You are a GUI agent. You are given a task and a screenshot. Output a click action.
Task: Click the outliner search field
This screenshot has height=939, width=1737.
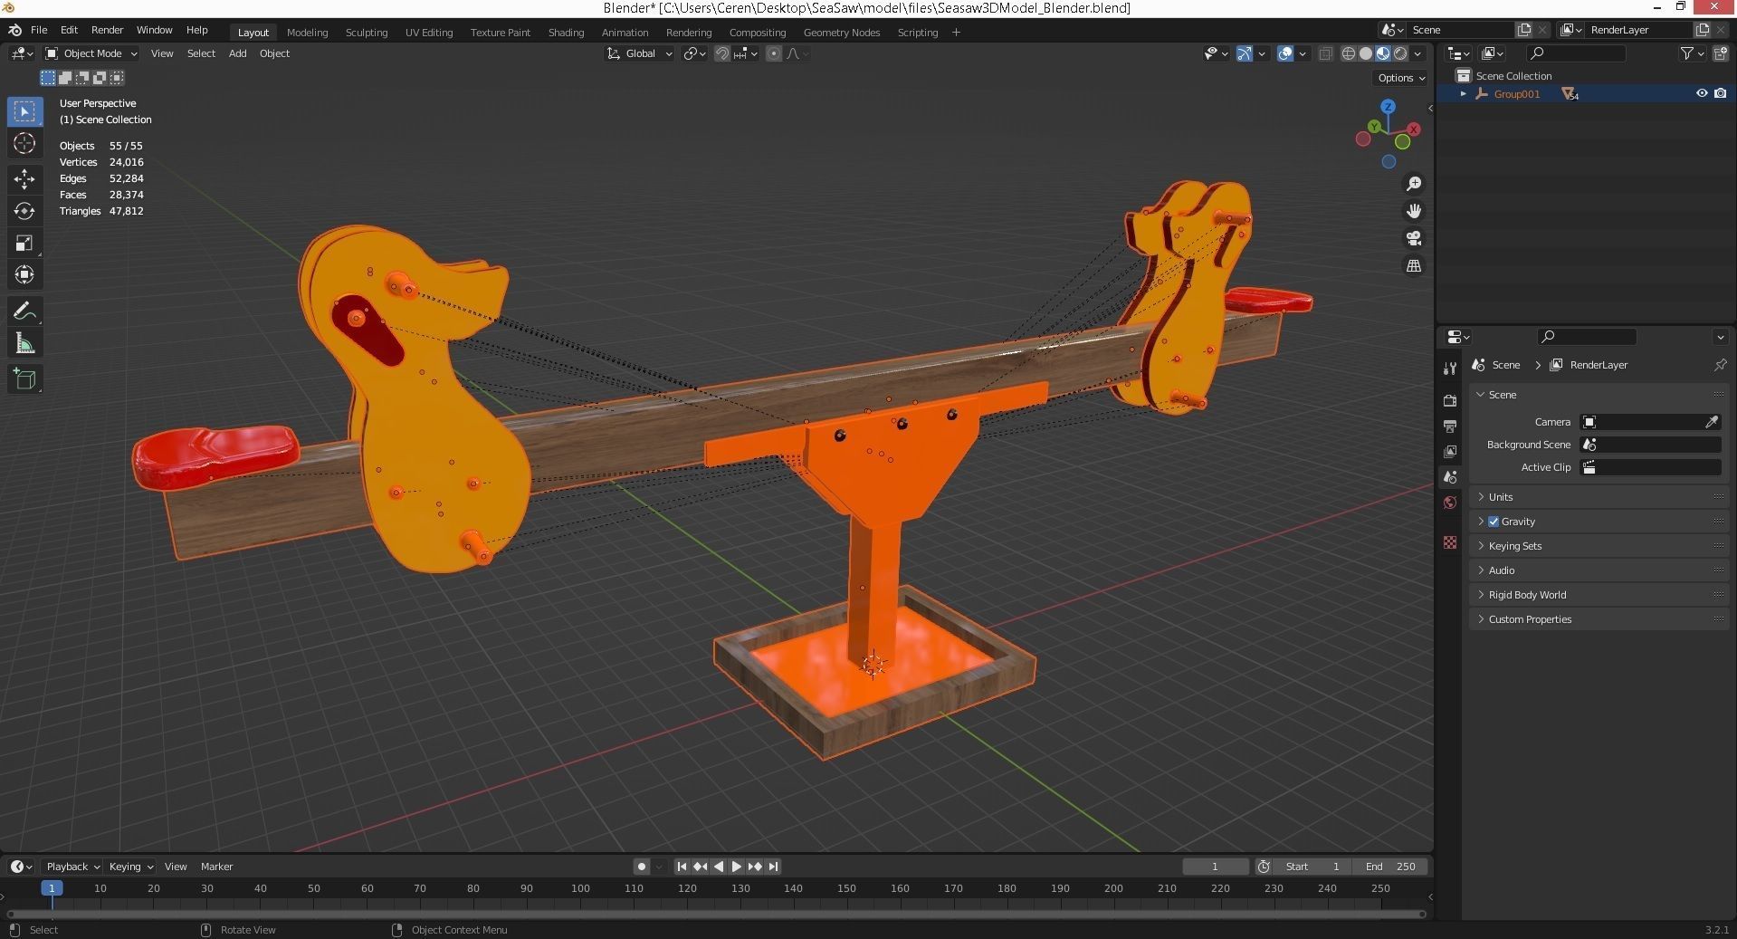point(1575,53)
